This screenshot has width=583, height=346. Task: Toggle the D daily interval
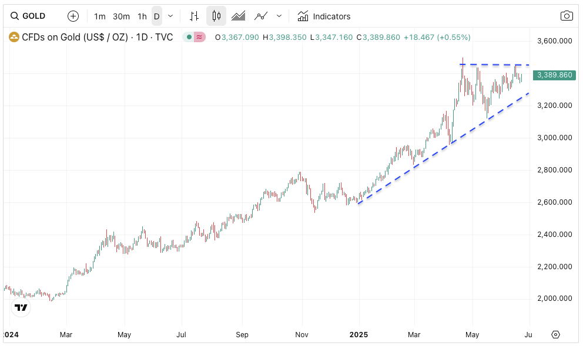(157, 16)
